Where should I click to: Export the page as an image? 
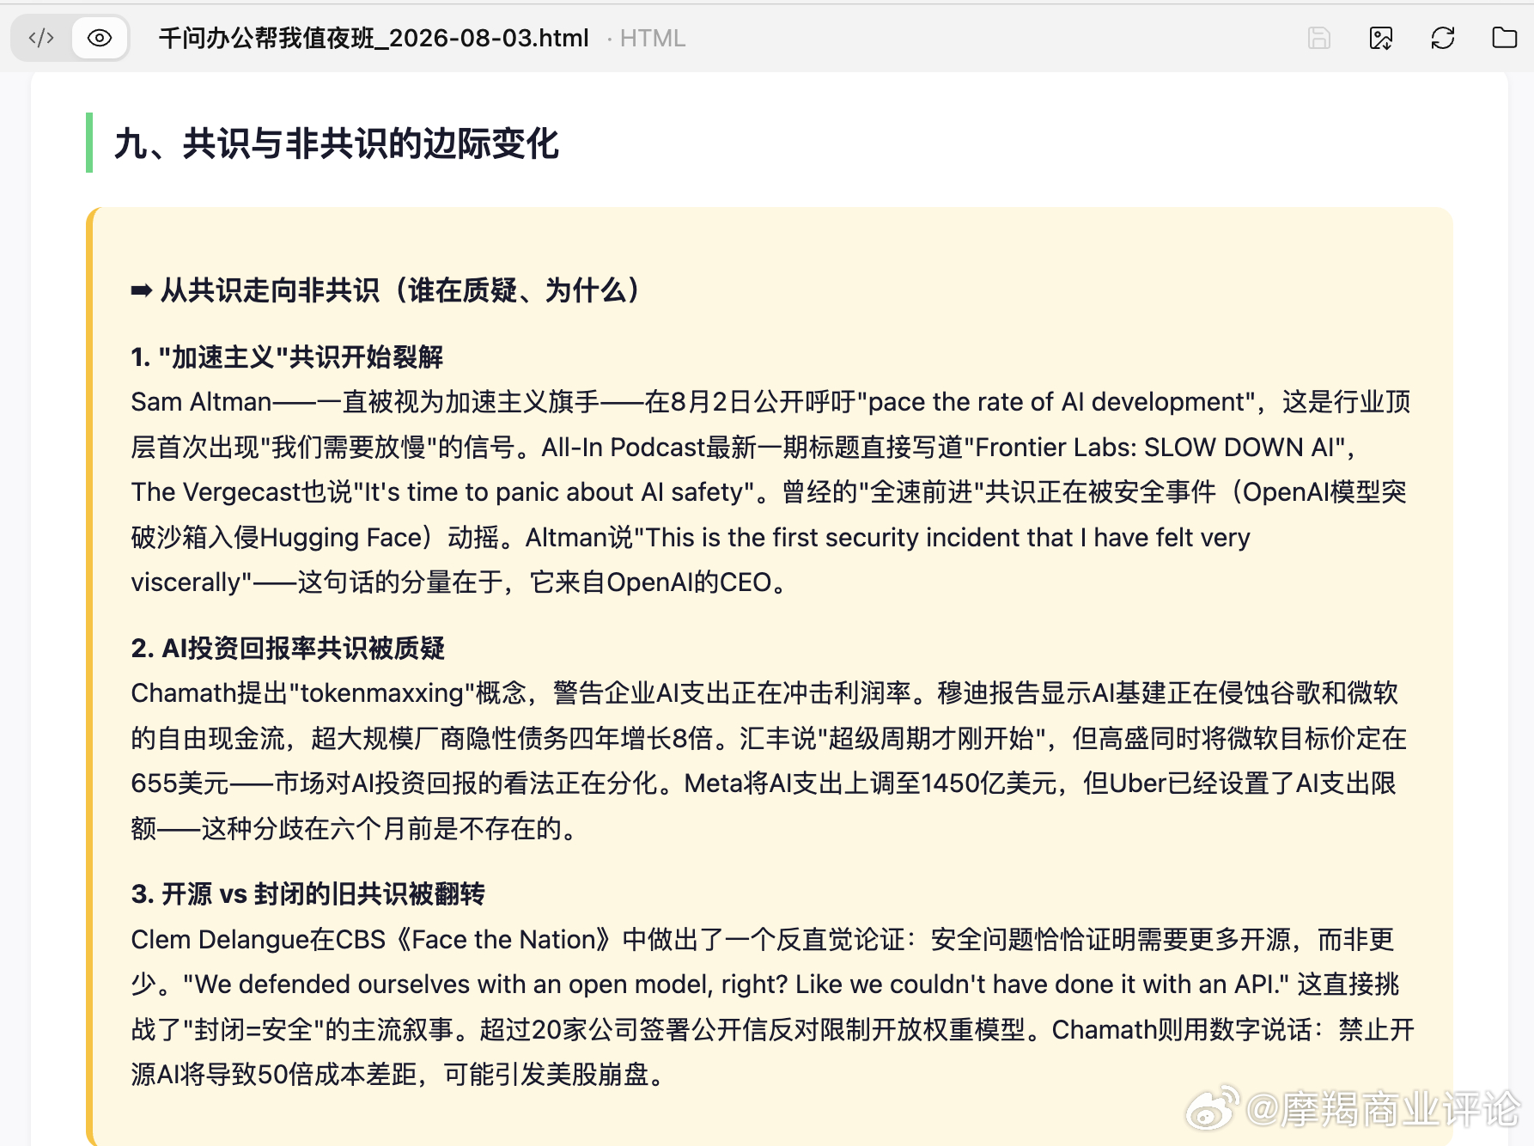[x=1381, y=38]
